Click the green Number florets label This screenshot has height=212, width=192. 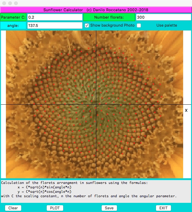pyautogui.click(x=109, y=17)
